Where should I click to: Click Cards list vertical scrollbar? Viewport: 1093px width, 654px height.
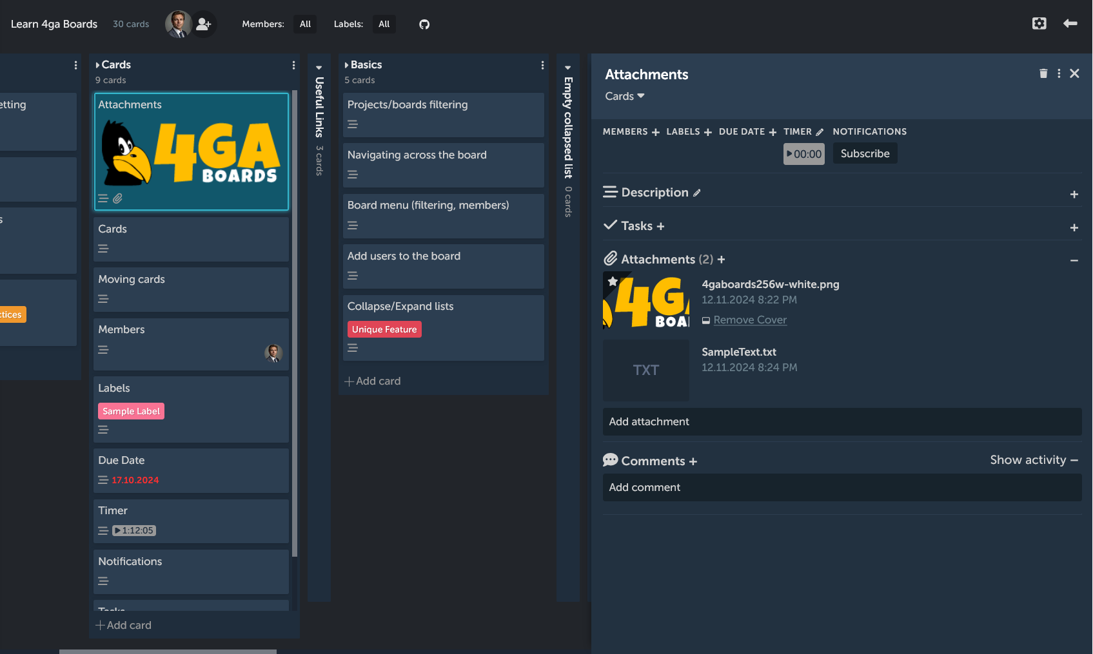pyautogui.click(x=295, y=323)
